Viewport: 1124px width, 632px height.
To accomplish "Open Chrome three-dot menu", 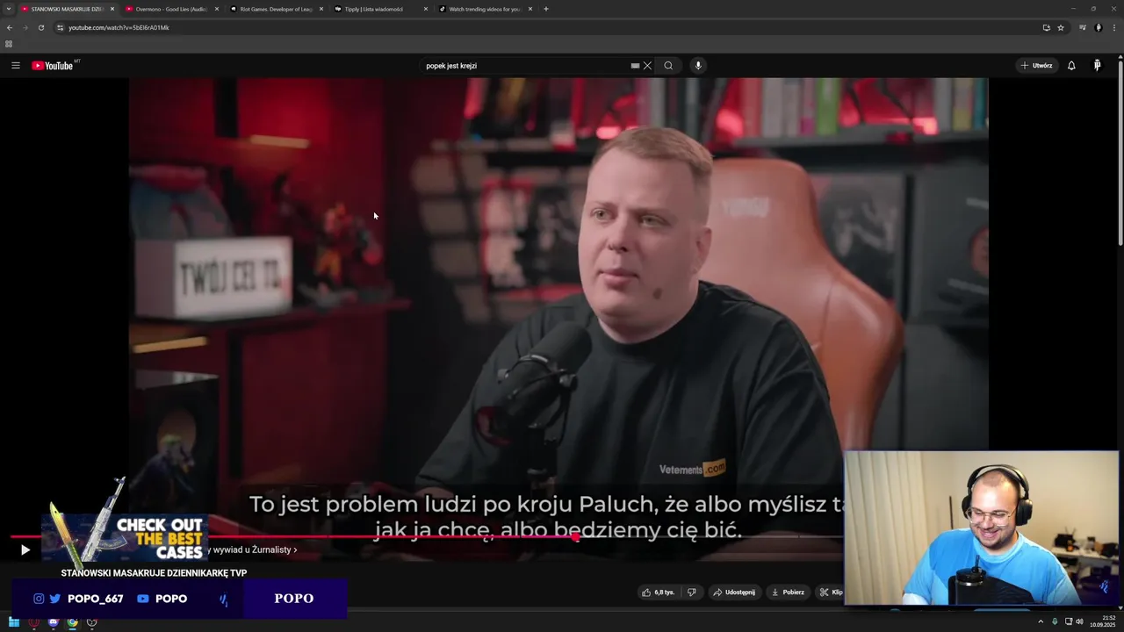I will 1113,27.
